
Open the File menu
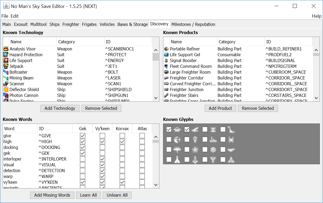click(5, 16)
